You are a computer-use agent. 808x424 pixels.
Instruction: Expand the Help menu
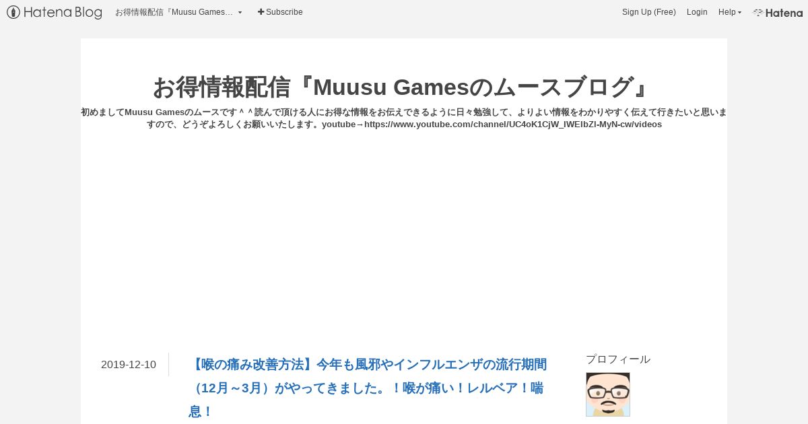point(730,12)
